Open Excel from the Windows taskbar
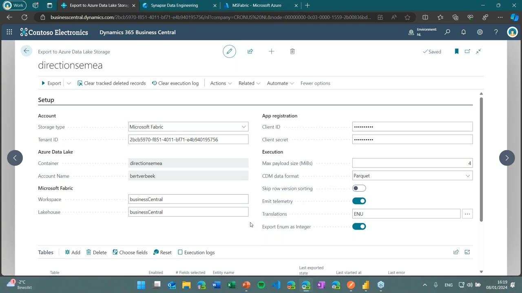This screenshot has width=522, height=293. (x=231, y=285)
